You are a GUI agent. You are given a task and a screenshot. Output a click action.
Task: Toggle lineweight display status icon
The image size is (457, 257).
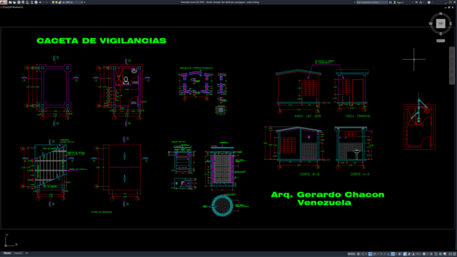point(400,254)
